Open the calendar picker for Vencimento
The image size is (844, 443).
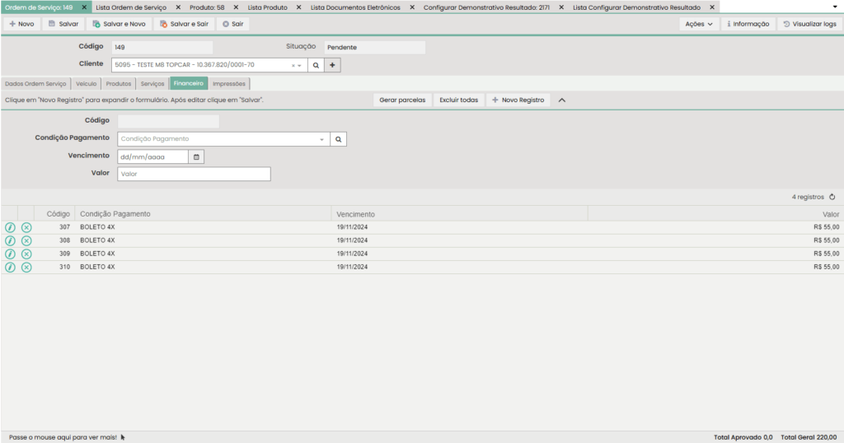tap(196, 156)
